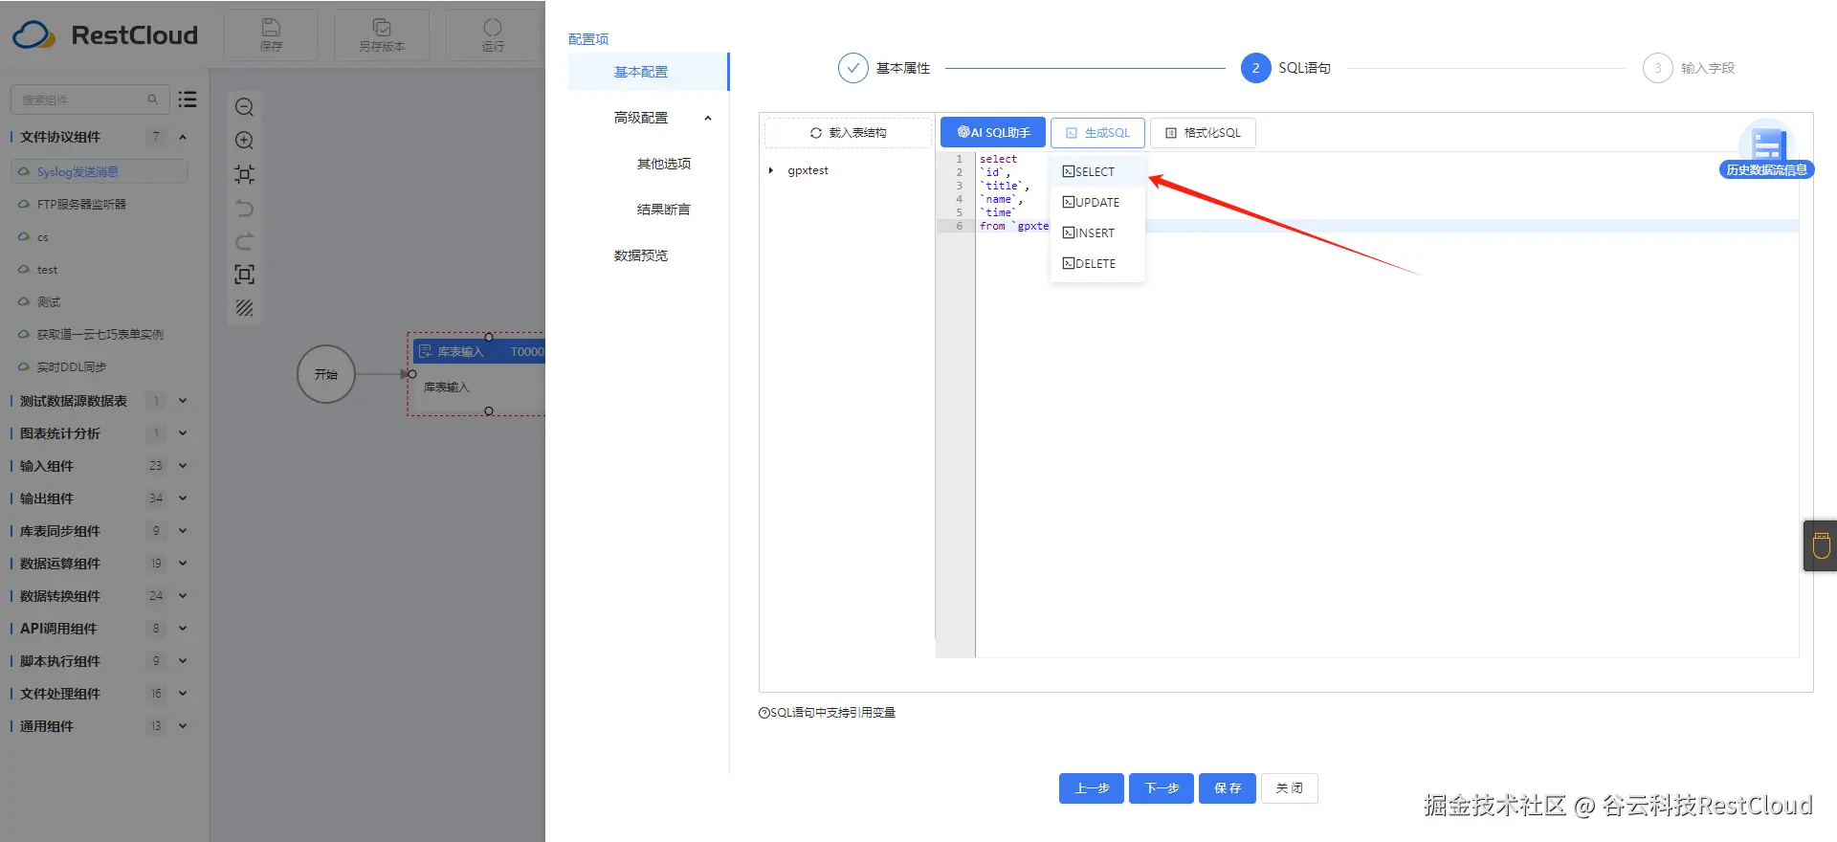Select the 获取道一云七巧表单实例 component

coord(100,335)
